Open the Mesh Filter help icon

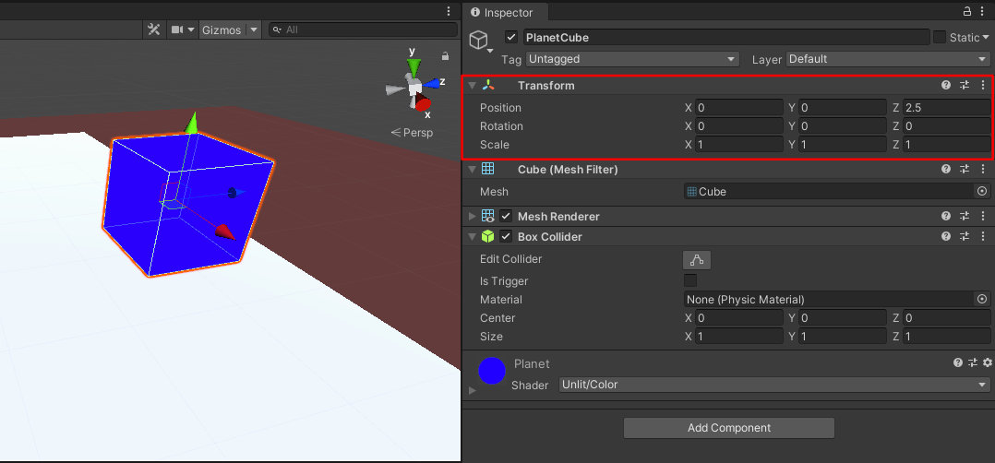945,169
